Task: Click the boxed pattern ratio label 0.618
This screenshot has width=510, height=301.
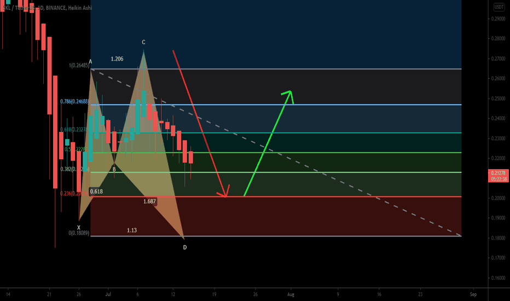Action: (96, 192)
